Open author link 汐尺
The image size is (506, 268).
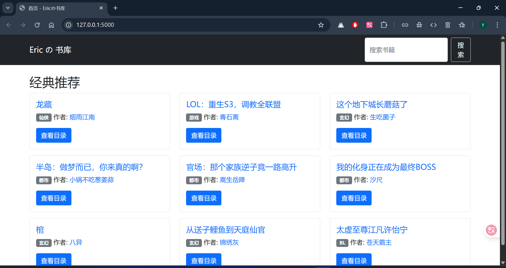tap(376, 180)
